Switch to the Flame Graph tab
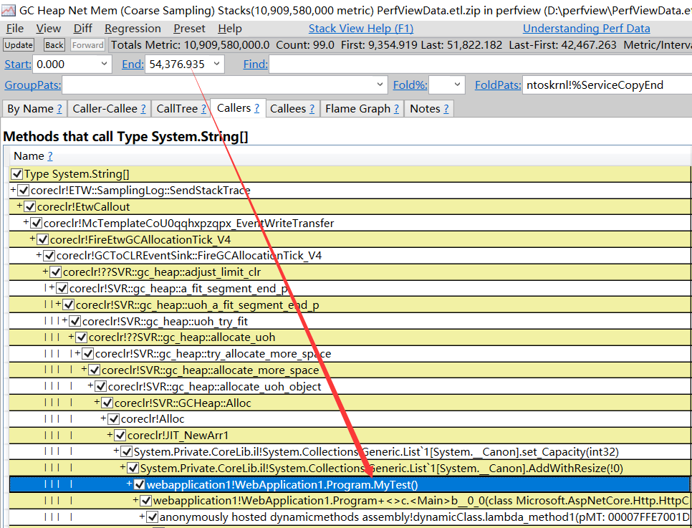The width and height of the screenshot is (692, 528). click(357, 109)
